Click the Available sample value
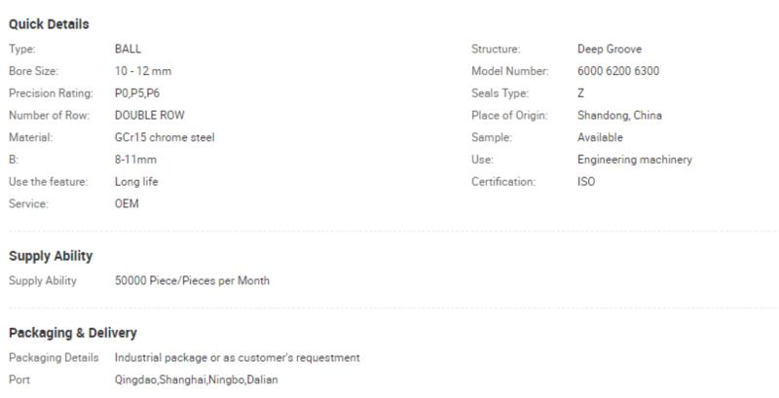 [x=600, y=137]
